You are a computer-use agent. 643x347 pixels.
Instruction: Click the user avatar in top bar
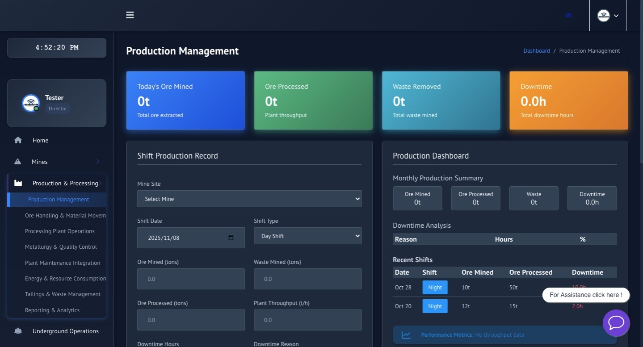(603, 15)
